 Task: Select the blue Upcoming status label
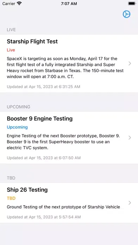pos(17,127)
